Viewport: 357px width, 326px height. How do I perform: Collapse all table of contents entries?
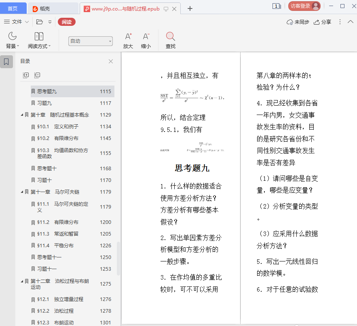[37, 75]
